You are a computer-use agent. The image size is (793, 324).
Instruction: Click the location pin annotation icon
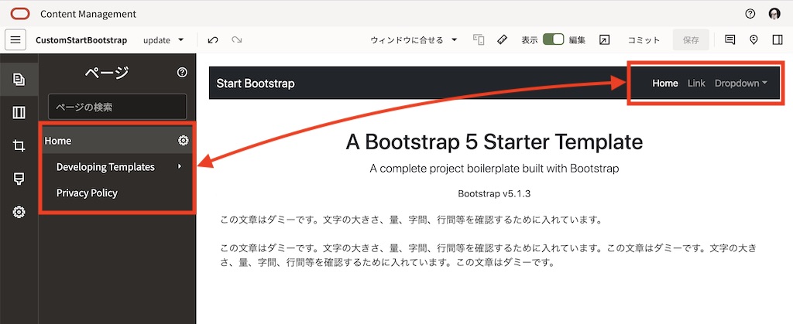tap(754, 39)
